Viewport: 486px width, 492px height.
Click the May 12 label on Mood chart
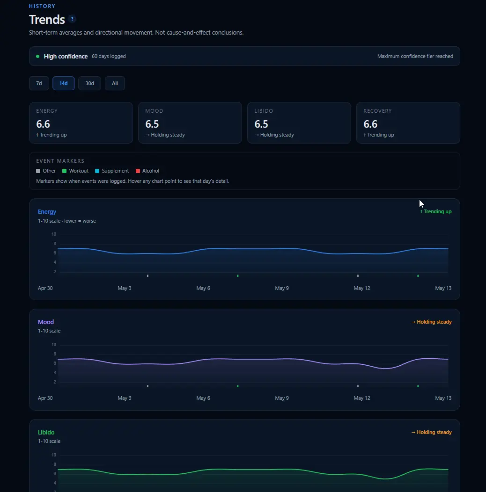pos(362,398)
